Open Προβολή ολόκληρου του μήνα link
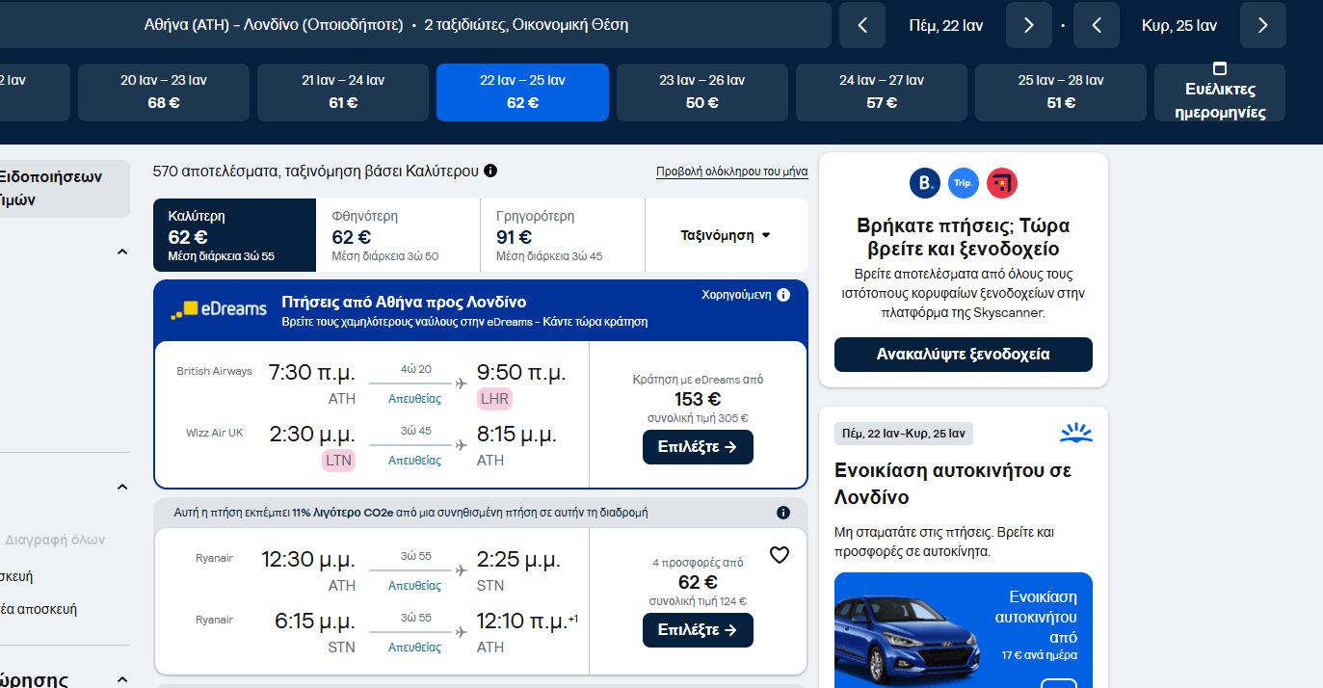1323x688 pixels. pos(731,172)
